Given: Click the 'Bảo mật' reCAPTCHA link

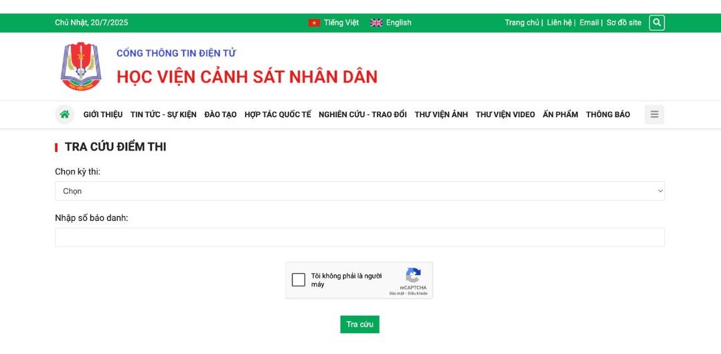Looking at the screenshot, I should point(397,293).
